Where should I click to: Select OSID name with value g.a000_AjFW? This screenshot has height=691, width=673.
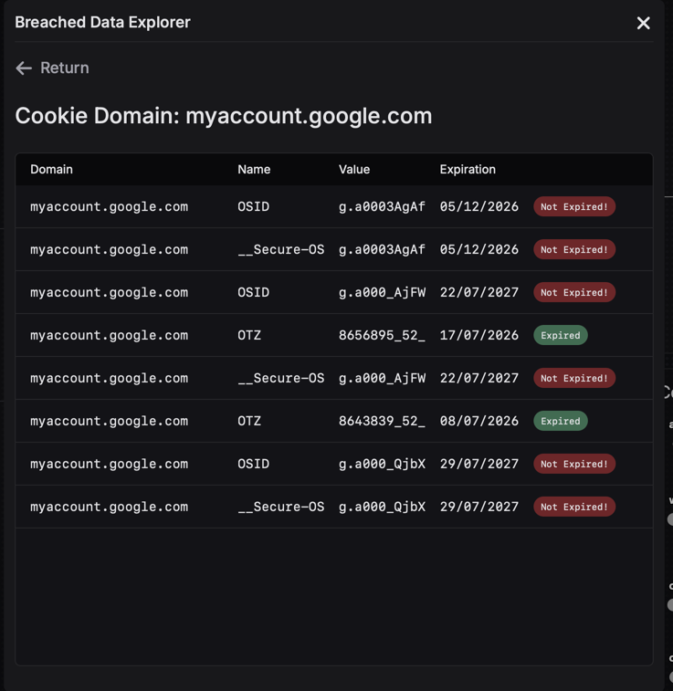254,292
